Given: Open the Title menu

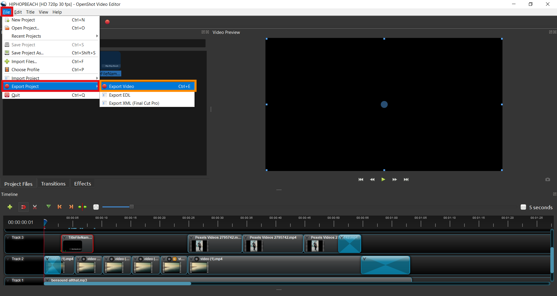Looking at the screenshot, I should (x=30, y=12).
